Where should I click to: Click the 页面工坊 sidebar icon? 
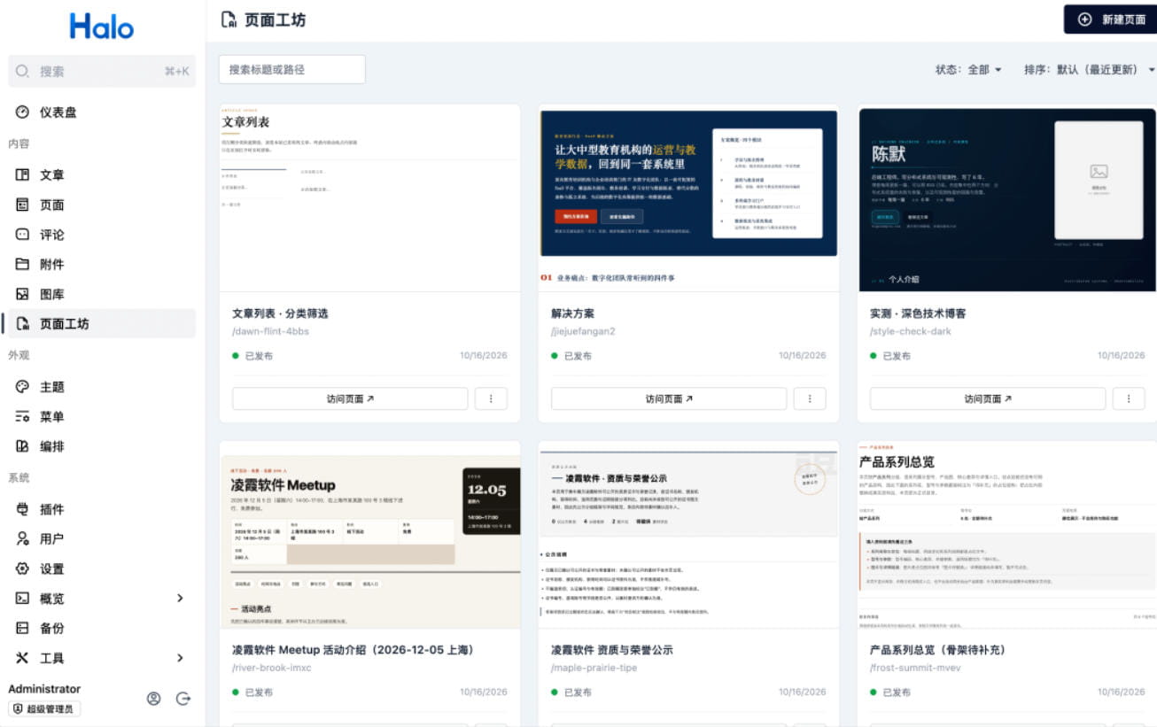coord(23,323)
